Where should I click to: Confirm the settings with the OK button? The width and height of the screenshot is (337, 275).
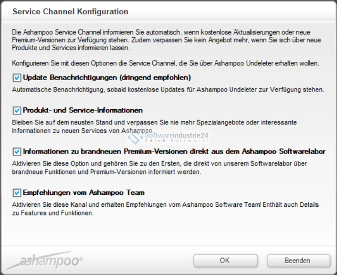pyautogui.click(x=225, y=261)
